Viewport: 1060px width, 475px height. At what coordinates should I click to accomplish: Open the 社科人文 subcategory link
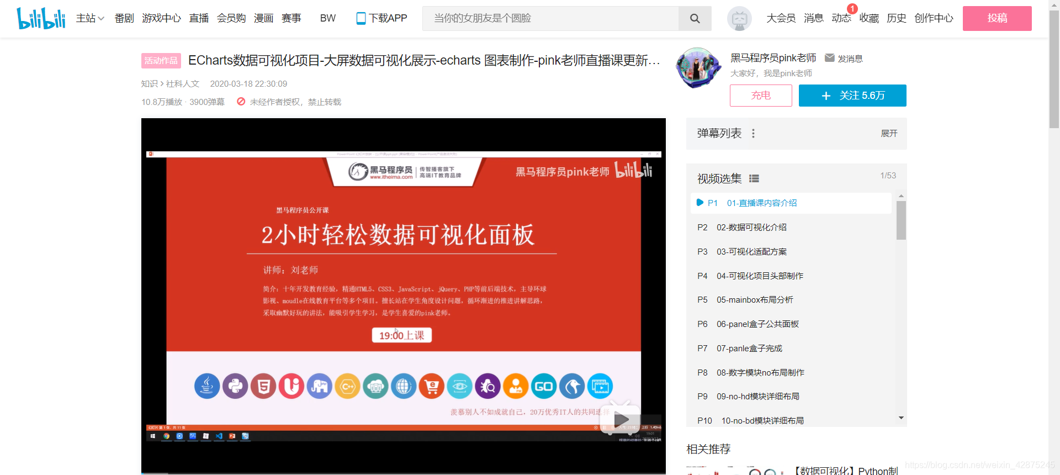tap(182, 83)
